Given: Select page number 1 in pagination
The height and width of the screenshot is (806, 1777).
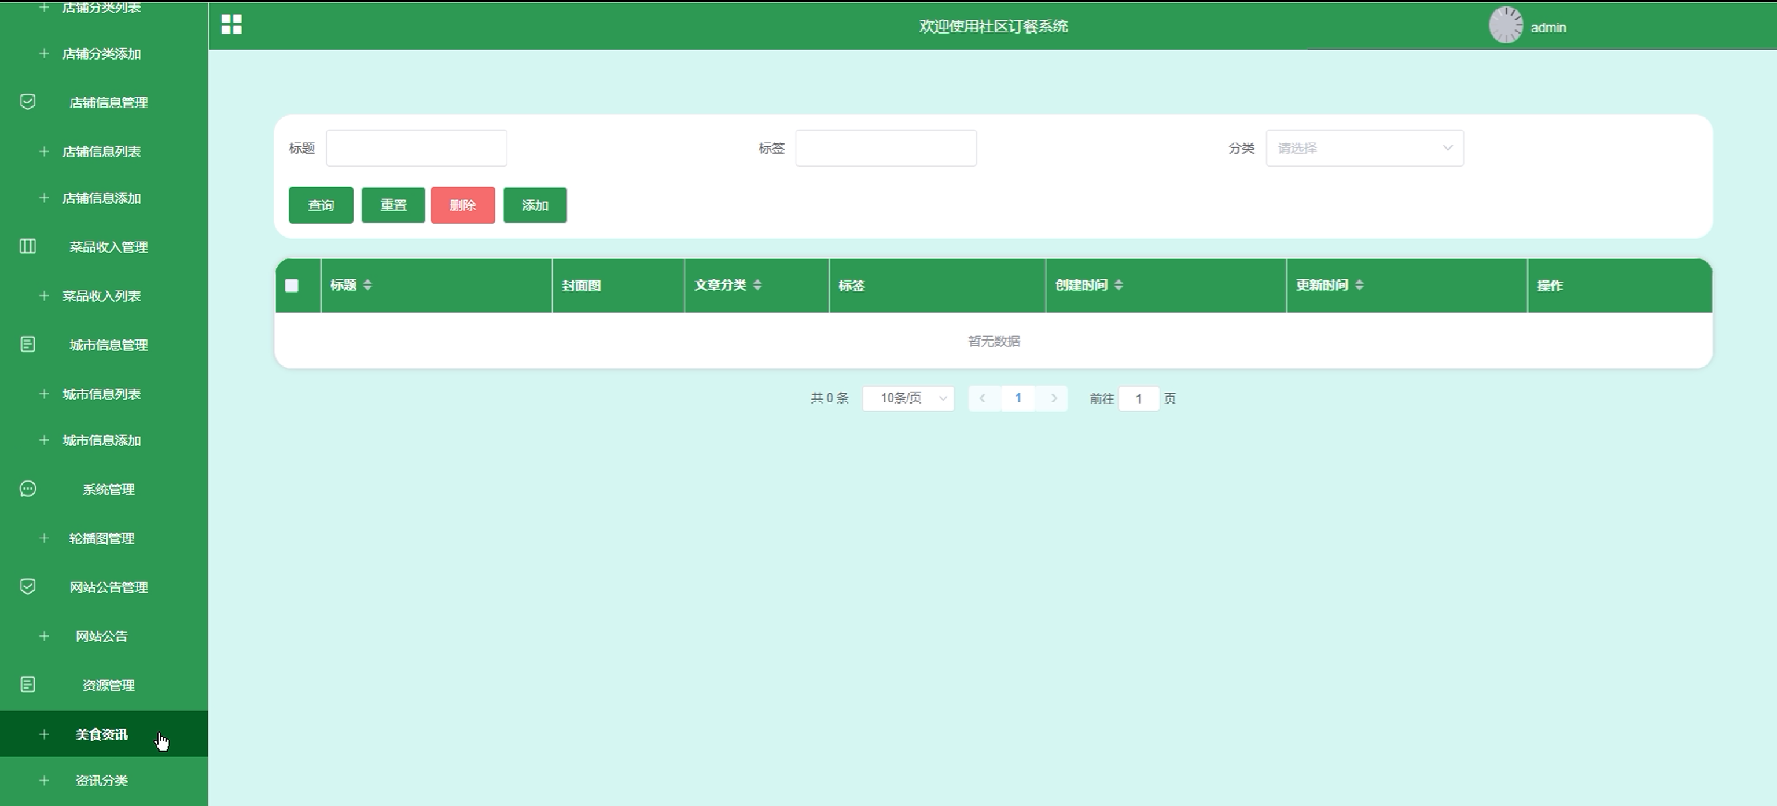Looking at the screenshot, I should [1018, 398].
